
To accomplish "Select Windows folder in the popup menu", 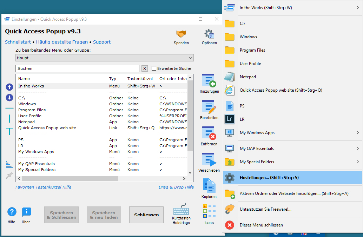I will coord(292,37).
